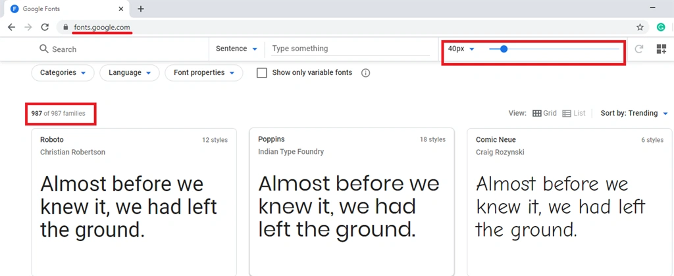Click the Poppins sample preview text
This screenshot has height=276, width=674.
pyautogui.click(x=349, y=207)
